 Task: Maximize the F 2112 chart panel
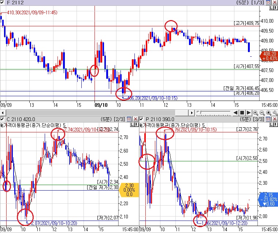click(268, 3)
